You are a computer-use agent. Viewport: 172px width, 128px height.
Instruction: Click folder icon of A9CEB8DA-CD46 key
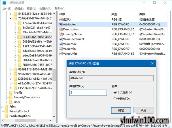(20, 46)
